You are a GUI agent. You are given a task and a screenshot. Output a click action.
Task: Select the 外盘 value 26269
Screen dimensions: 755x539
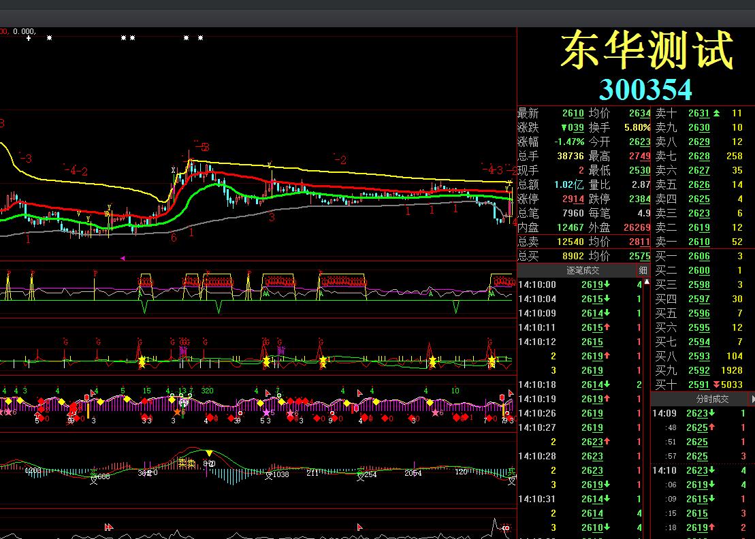pos(637,227)
